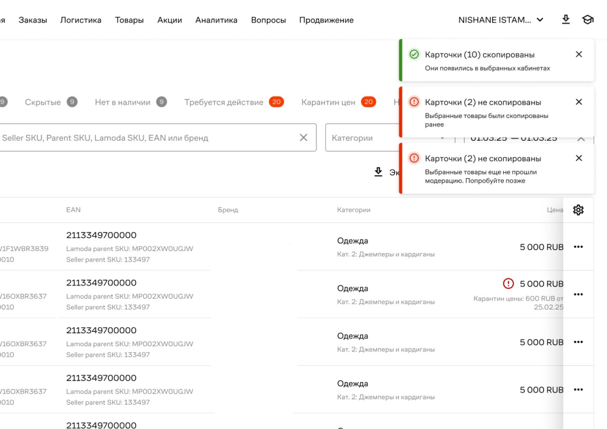Open the graduation cap training icon

(x=587, y=20)
